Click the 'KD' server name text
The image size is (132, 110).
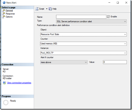[4, 71]
